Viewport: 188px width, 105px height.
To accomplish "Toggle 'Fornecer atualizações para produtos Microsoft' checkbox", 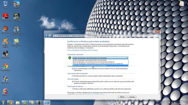I will 73,82.
